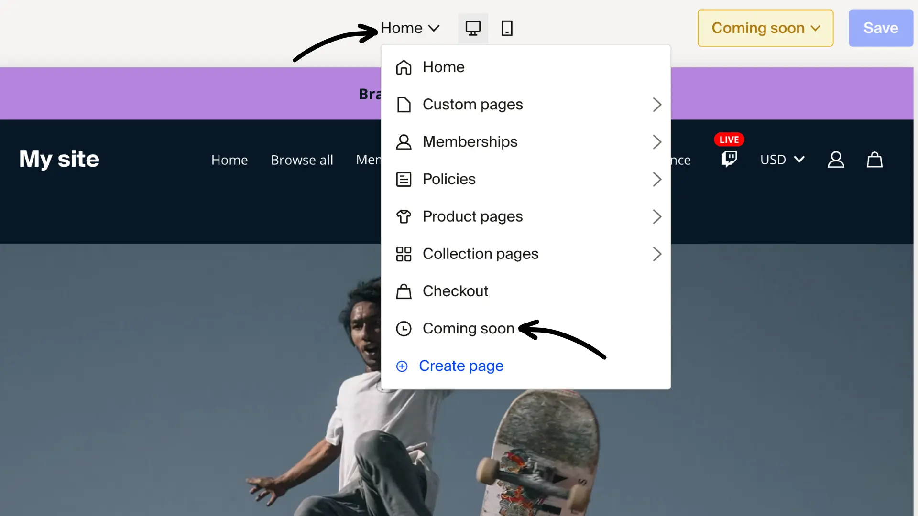This screenshot has width=918, height=516.
Task: Select the Checkout page with lock icon
Action: click(455, 291)
